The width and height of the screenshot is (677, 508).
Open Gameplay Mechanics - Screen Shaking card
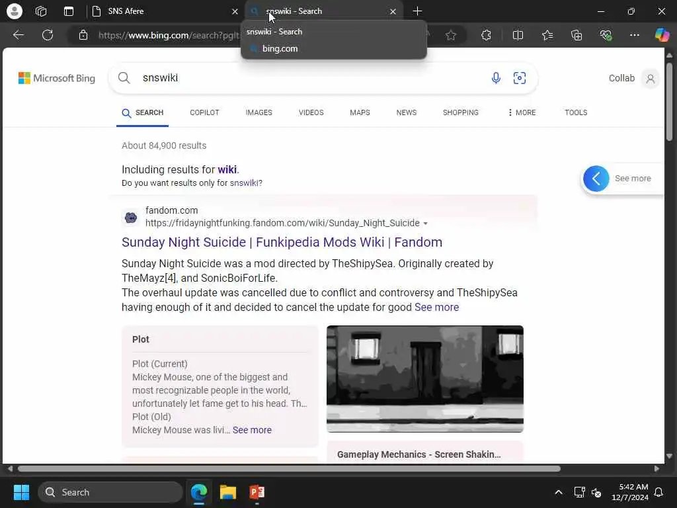pos(418,454)
